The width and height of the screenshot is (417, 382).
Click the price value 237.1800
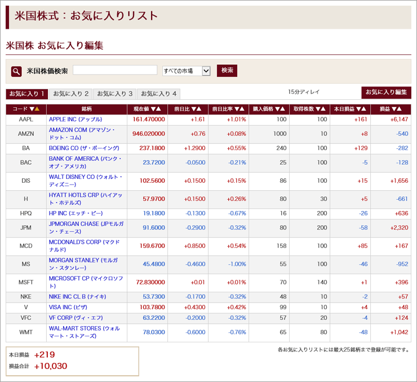152,148
